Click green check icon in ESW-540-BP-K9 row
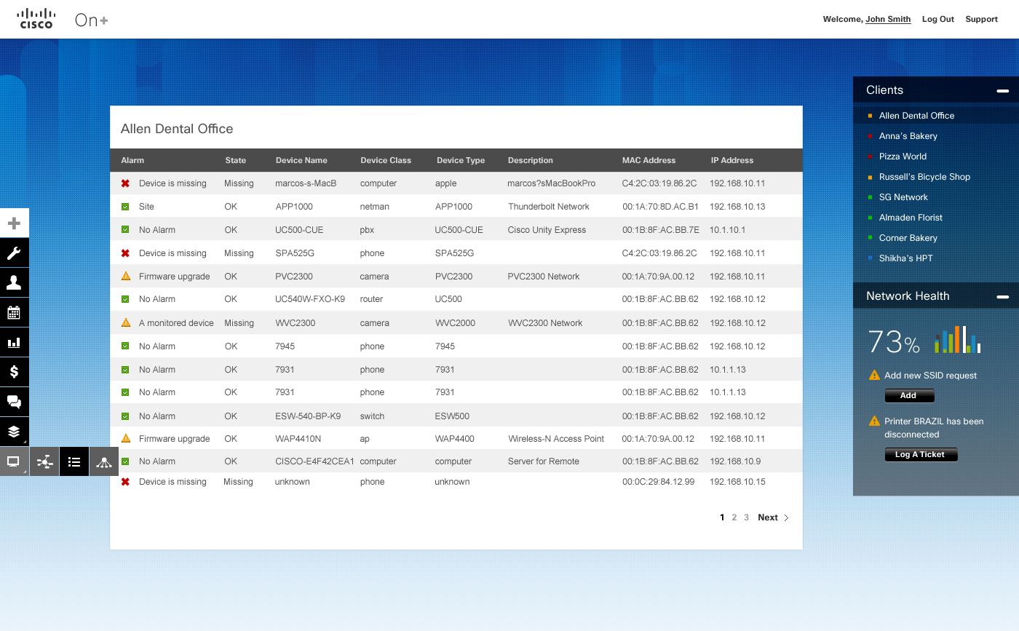Screen dimensions: 1019x631 click(125, 416)
